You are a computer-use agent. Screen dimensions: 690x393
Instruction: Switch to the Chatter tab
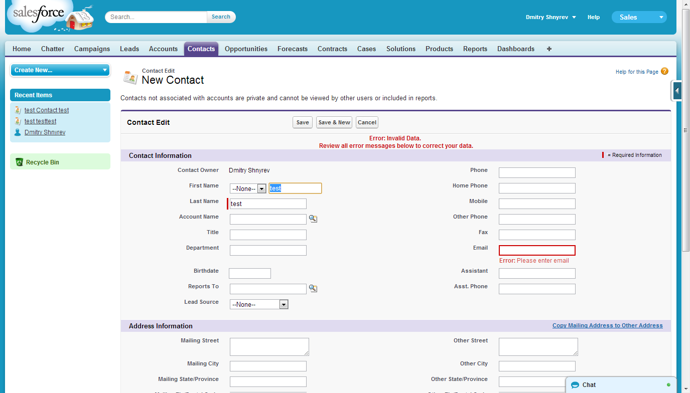click(53, 49)
